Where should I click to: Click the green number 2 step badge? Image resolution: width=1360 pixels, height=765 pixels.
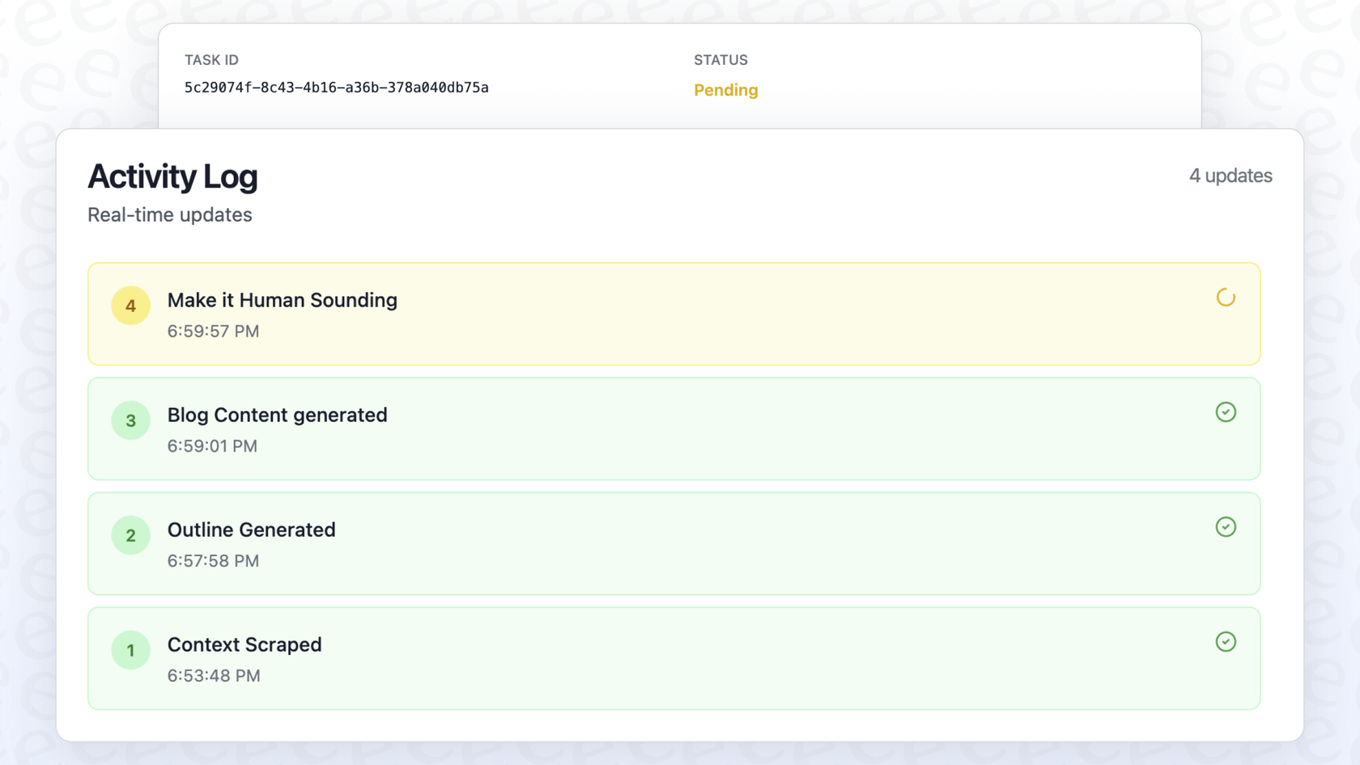coord(130,536)
